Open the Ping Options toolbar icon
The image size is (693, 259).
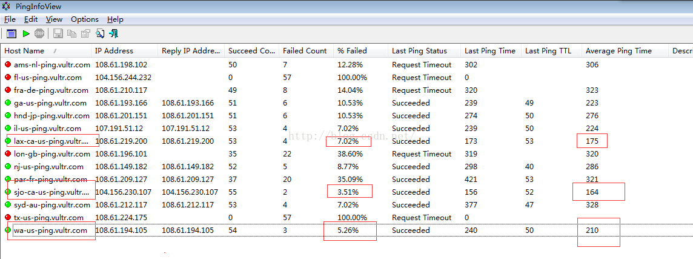coord(12,33)
